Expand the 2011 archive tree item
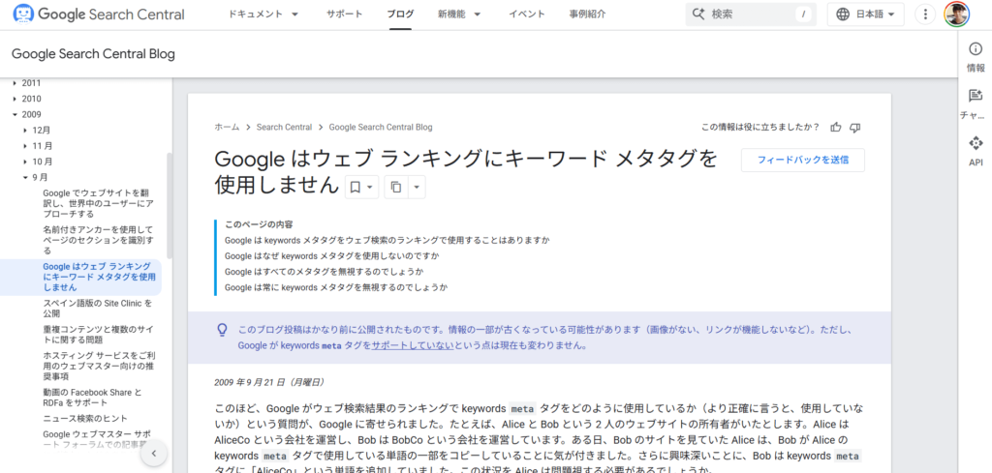This screenshot has width=992, height=473. coord(15,83)
